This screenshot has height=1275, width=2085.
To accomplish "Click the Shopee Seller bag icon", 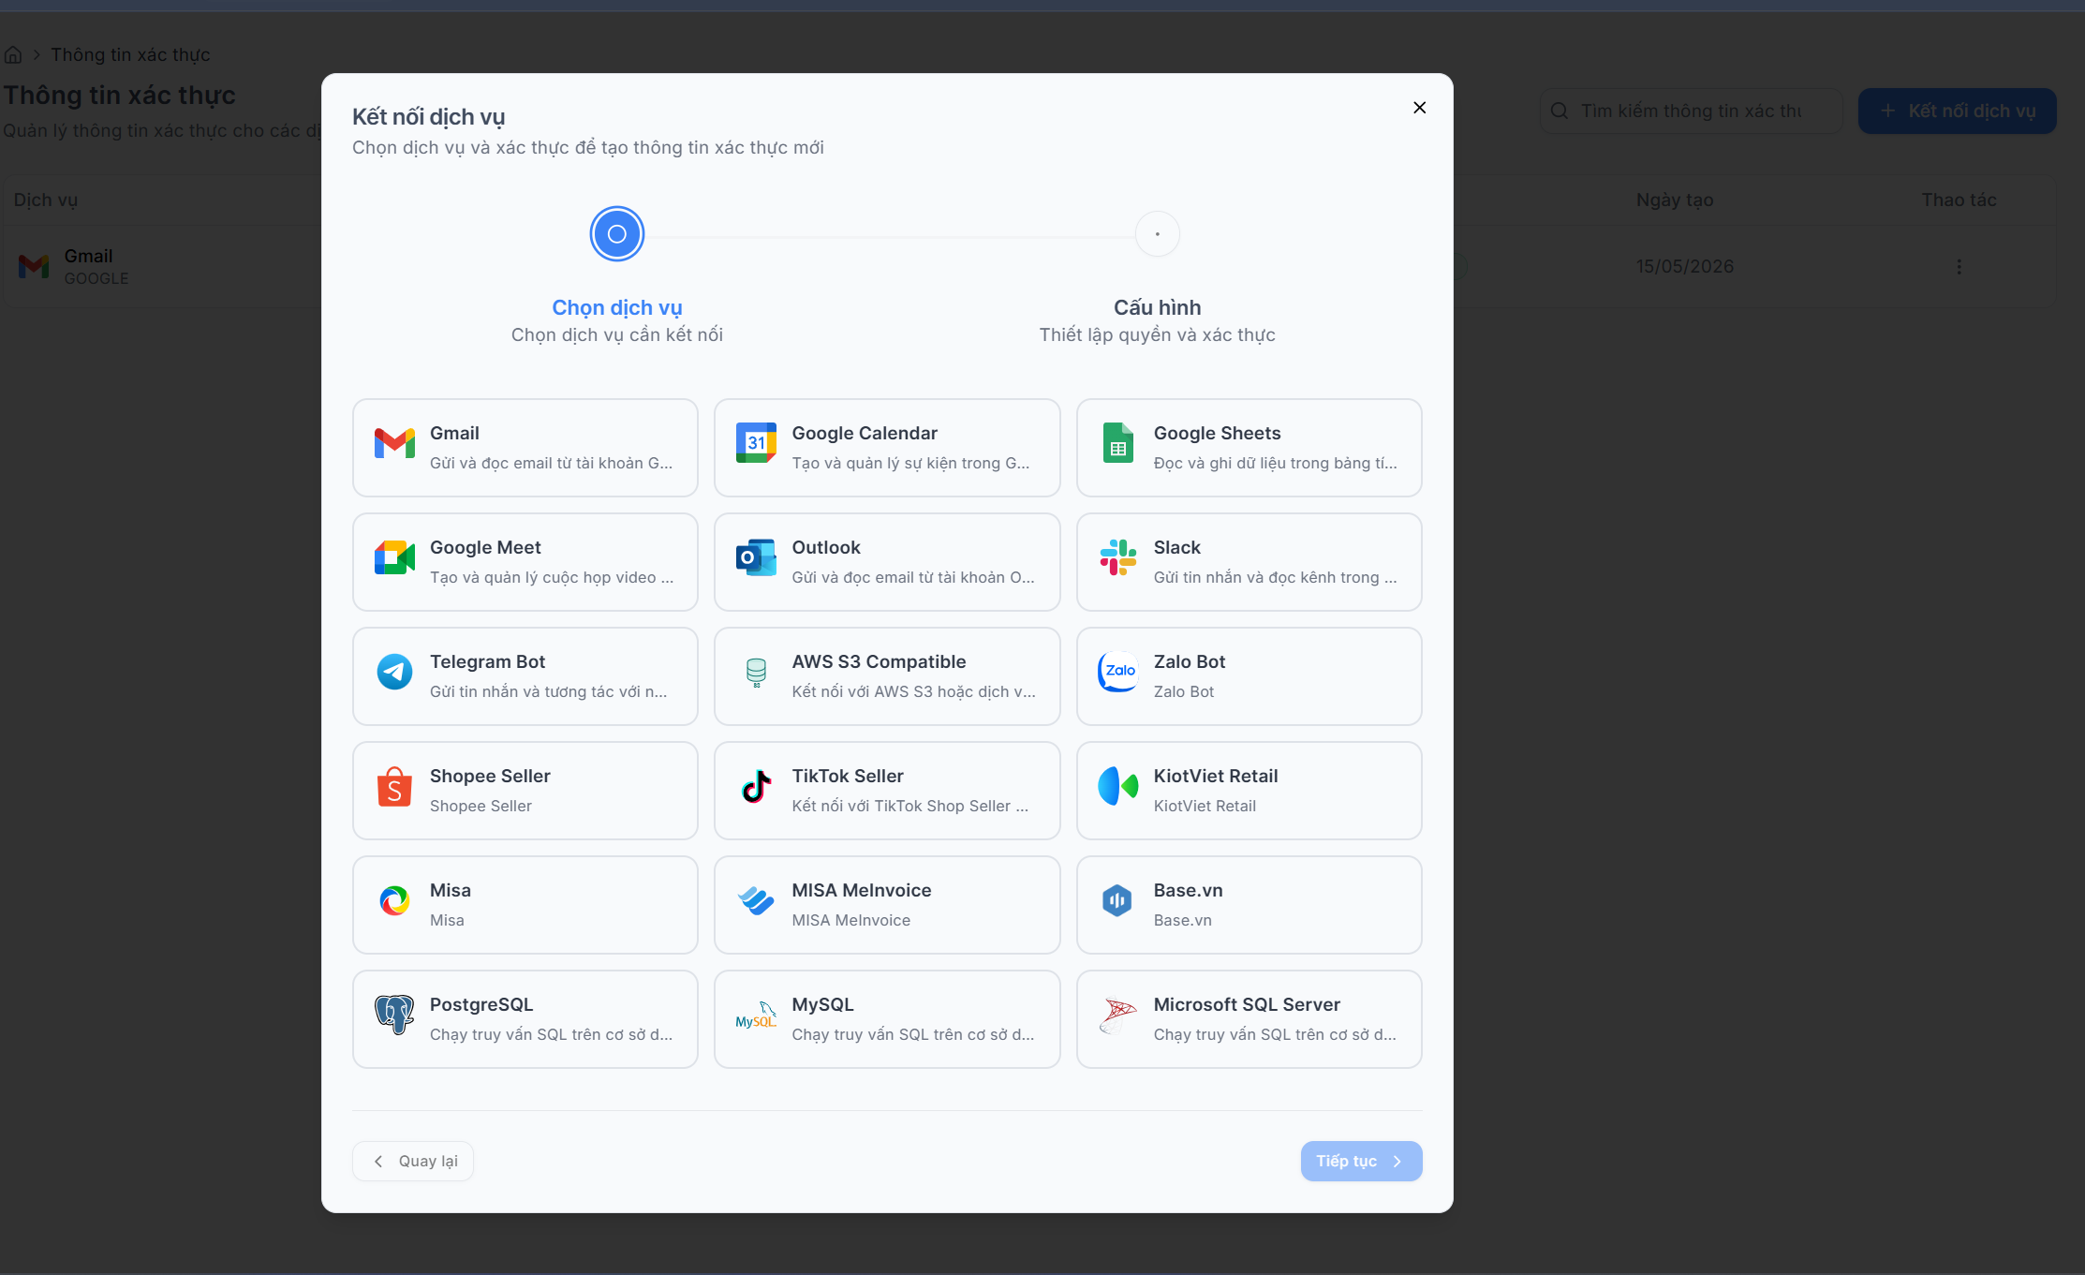I will [394, 786].
